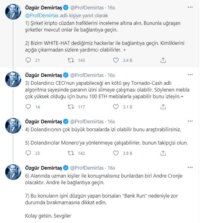Retweet the Tornado-Cash tweet
Screen dimensions: 200x223
[70, 107]
